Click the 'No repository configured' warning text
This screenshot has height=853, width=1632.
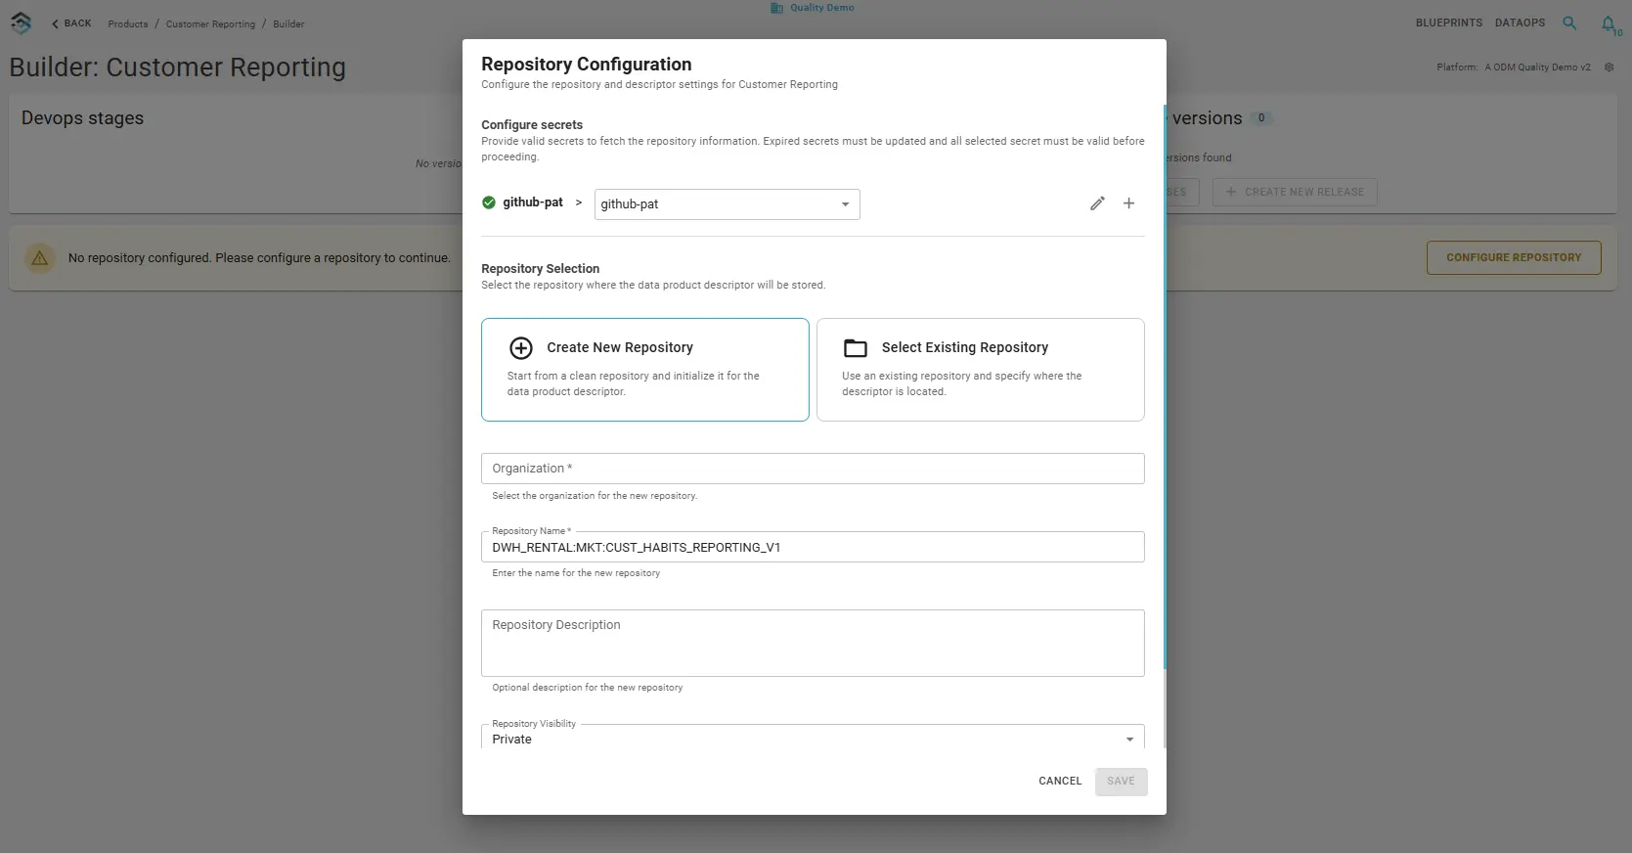[259, 258]
